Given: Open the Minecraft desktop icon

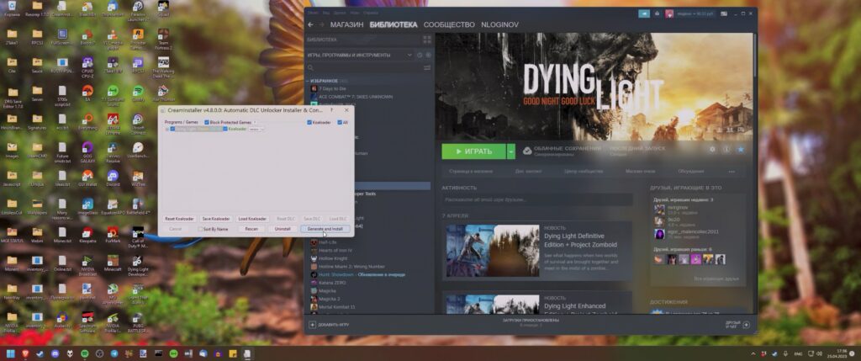Looking at the screenshot, I should tap(114, 262).
